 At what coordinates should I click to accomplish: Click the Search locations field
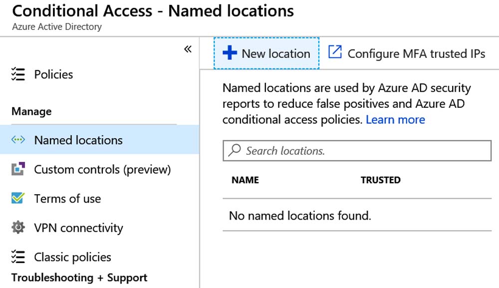click(x=357, y=151)
